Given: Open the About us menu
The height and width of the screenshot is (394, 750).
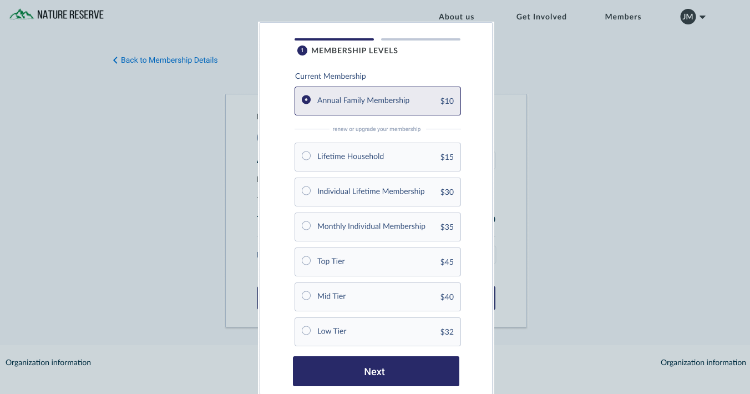Looking at the screenshot, I should (457, 17).
